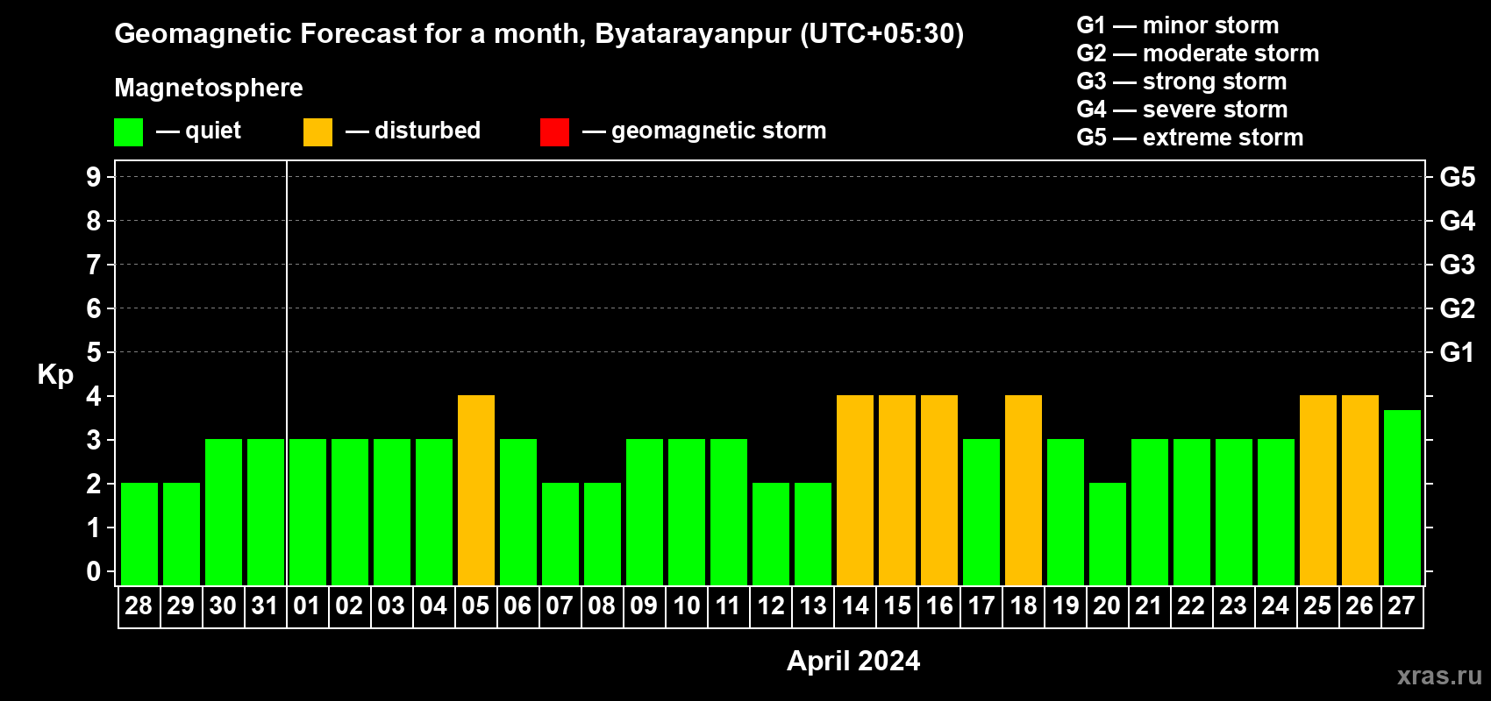Click the 'G3 — strong storm' legend text
This screenshot has width=1491, height=701.
point(1181,81)
